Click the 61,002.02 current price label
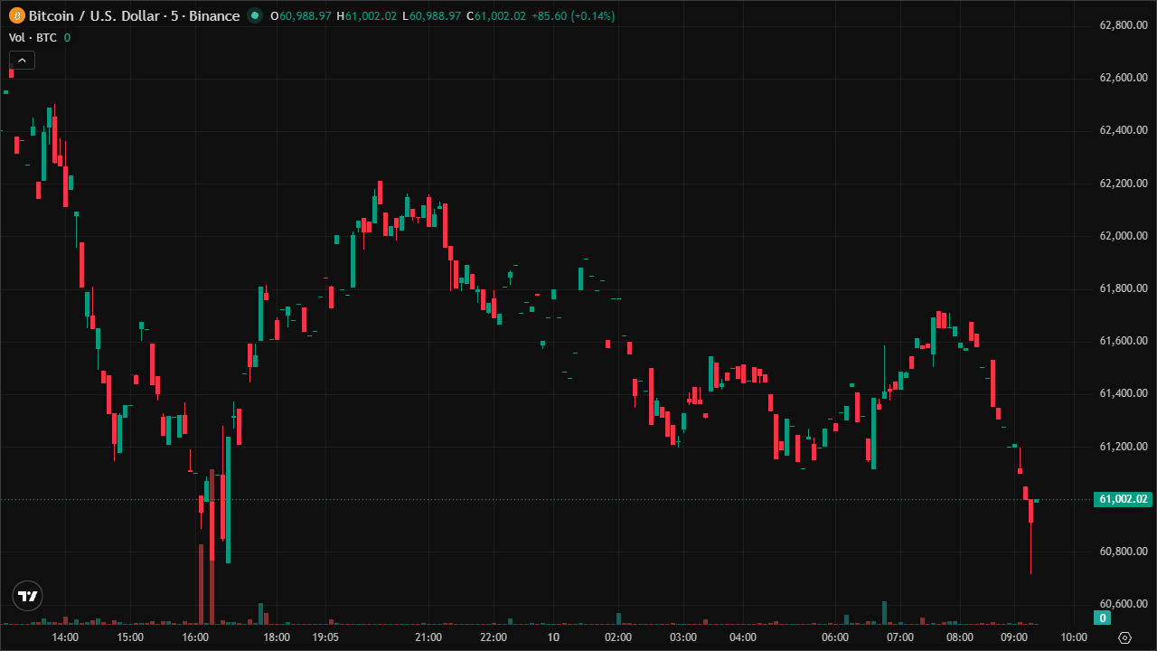 [1124, 499]
